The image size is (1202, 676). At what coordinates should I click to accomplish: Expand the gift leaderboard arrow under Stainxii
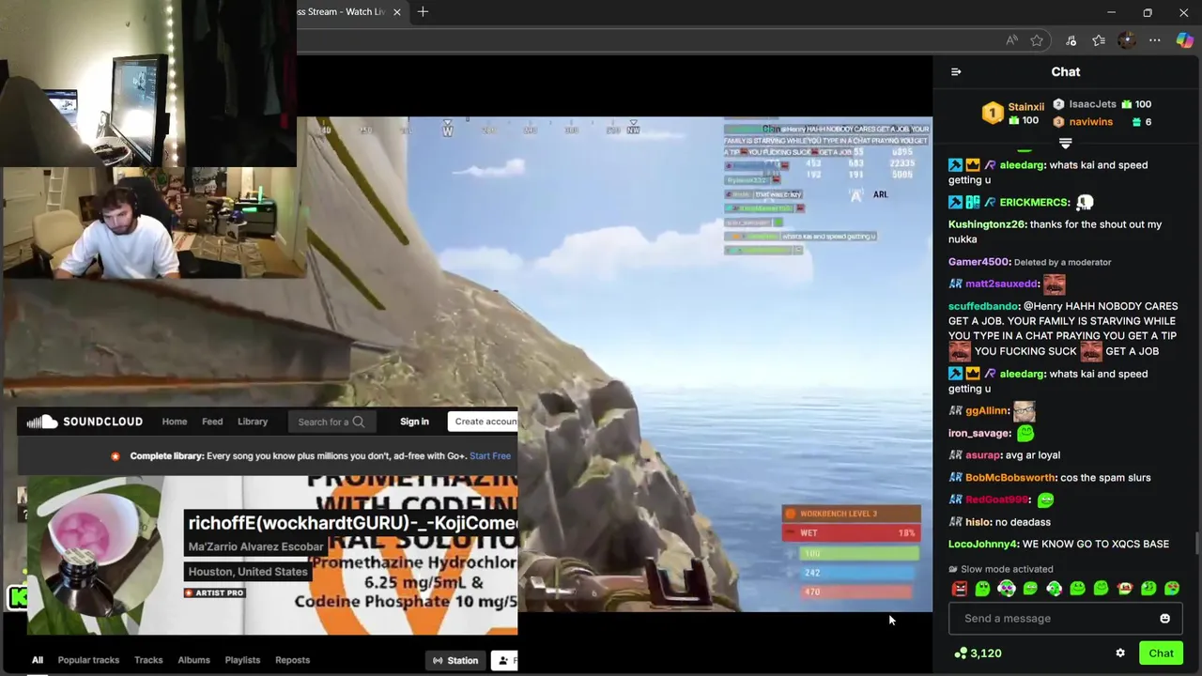click(x=1065, y=144)
